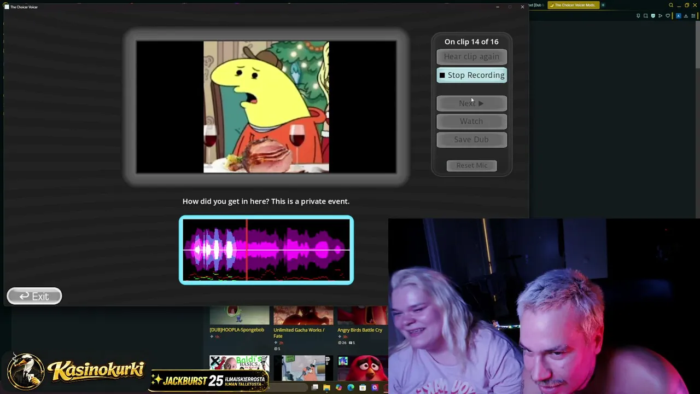Click the 26 reaction count under Angry Birds
The height and width of the screenshot is (394, 700).
(x=343, y=343)
